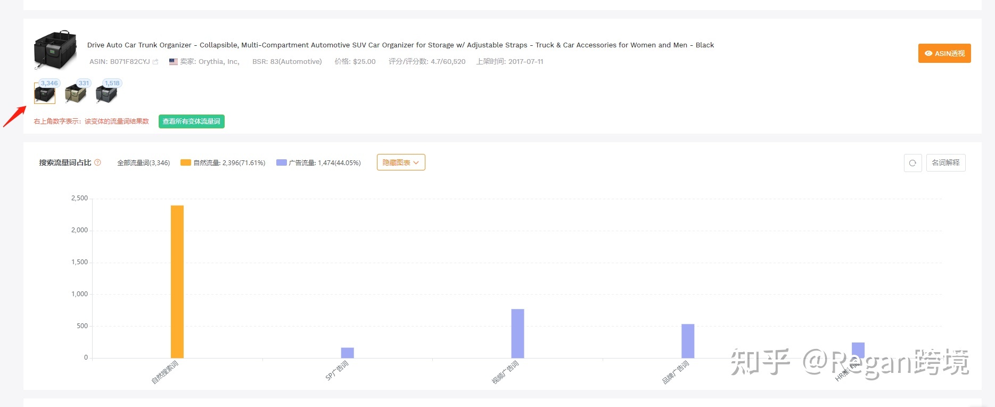The width and height of the screenshot is (995, 407).
Task: Open the 名词解释 glossary button
Action: (945, 163)
